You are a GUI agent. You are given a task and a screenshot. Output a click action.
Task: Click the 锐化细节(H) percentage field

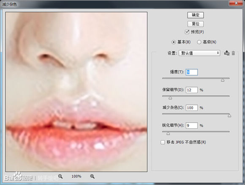click(x=192, y=126)
